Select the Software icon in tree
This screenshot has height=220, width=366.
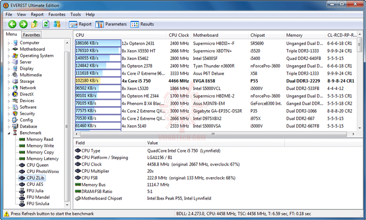(x=15, y=107)
